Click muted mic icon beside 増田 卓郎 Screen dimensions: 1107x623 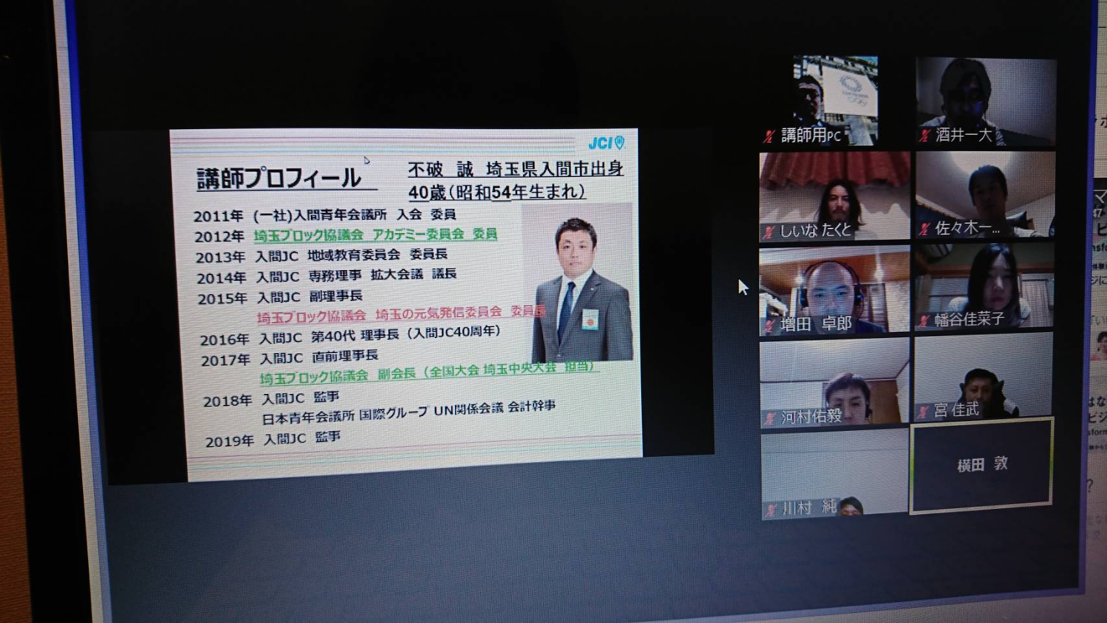[770, 324]
